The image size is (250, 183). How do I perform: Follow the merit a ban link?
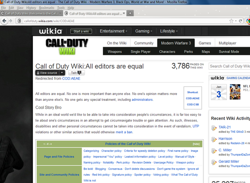tap(124, 132)
